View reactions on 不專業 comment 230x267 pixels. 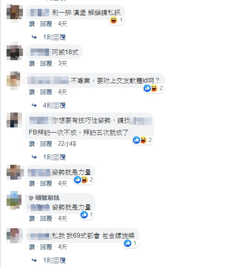click(154, 88)
